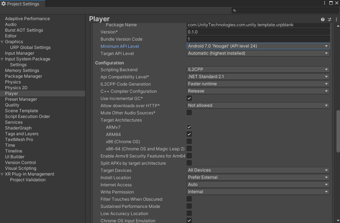Open Install Location dropdown
The width and height of the screenshot is (340, 223).
[258, 177]
